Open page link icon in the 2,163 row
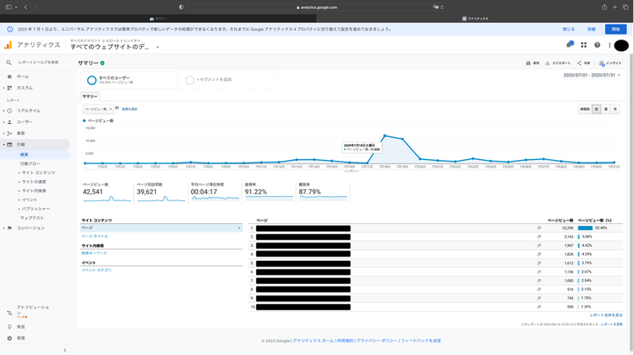The width and height of the screenshot is (634, 355). pos(539,236)
